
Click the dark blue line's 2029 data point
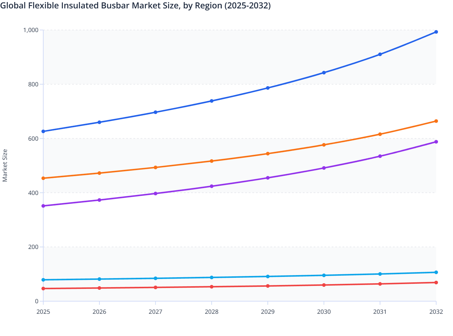(268, 88)
